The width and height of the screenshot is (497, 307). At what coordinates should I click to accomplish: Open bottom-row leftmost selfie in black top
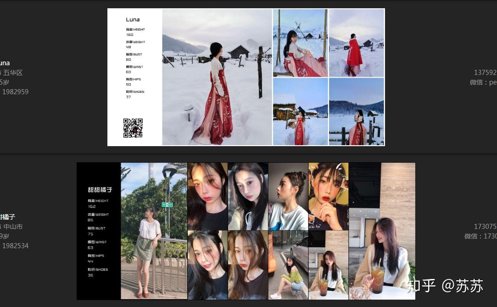(207, 265)
